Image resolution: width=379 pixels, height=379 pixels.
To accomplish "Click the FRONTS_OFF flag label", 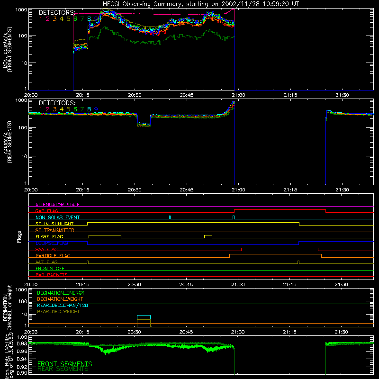I will (50, 268).
